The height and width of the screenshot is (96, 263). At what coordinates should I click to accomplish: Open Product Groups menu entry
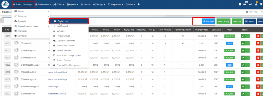69,36
